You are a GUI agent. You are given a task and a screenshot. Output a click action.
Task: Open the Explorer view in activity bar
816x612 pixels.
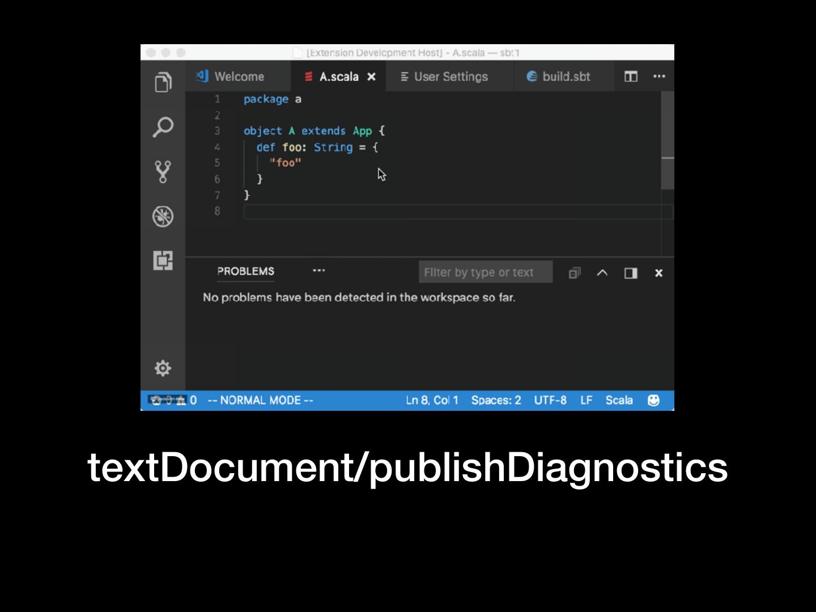click(163, 82)
